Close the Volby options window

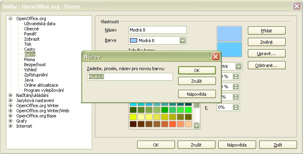pyautogui.click(x=297, y=6)
